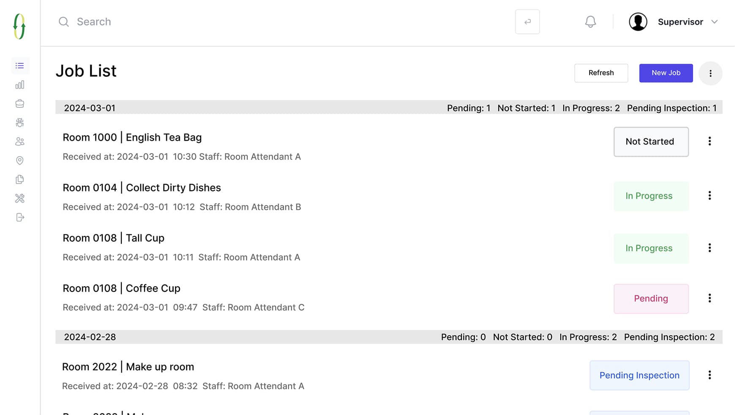The height and width of the screenshot is (415, 735).
Task: Open the three-dot menu for Make up room job
Action: click(x=710, y=375)
